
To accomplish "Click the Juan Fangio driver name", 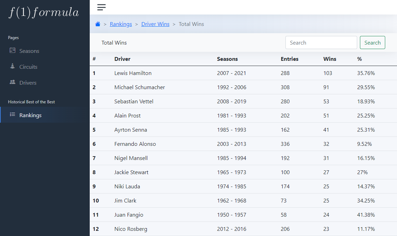I will (x=129, y=215).
